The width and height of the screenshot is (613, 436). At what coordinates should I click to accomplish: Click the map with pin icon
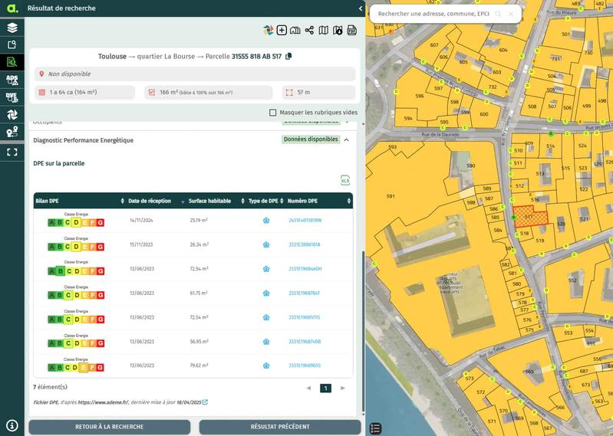click(x=338, y=30)
